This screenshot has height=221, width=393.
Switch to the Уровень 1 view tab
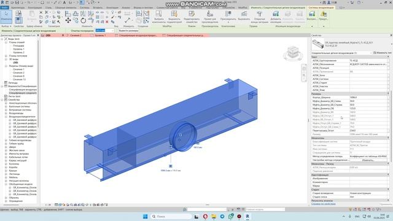[100, 36]
